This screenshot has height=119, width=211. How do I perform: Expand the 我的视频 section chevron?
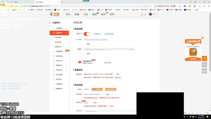click(x=66, y=75)
